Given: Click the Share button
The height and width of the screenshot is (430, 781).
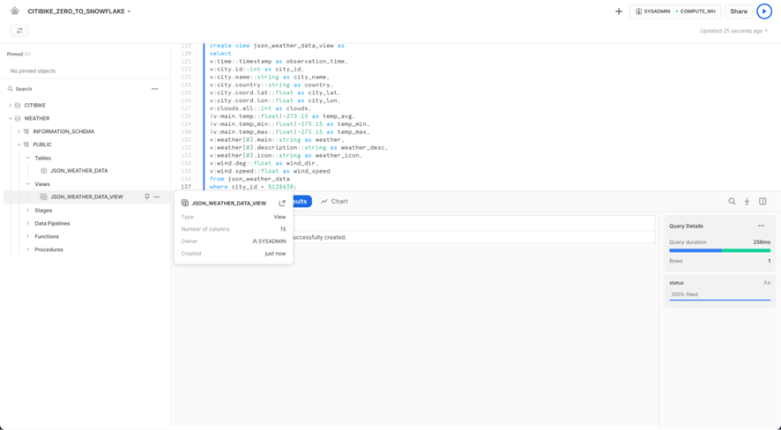Looking at the screenshot, I should [x=739, y=11].
